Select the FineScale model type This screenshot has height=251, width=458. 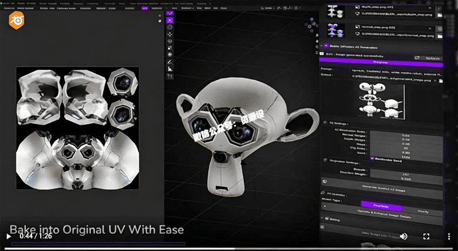tap(381, 207)
